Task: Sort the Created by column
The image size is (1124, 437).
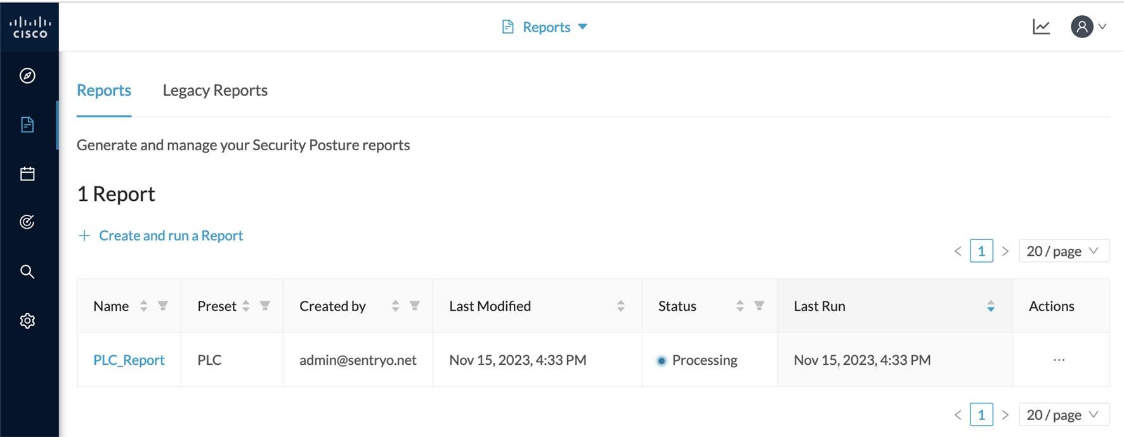Action: pyautogui.click(x=395, y=306)
